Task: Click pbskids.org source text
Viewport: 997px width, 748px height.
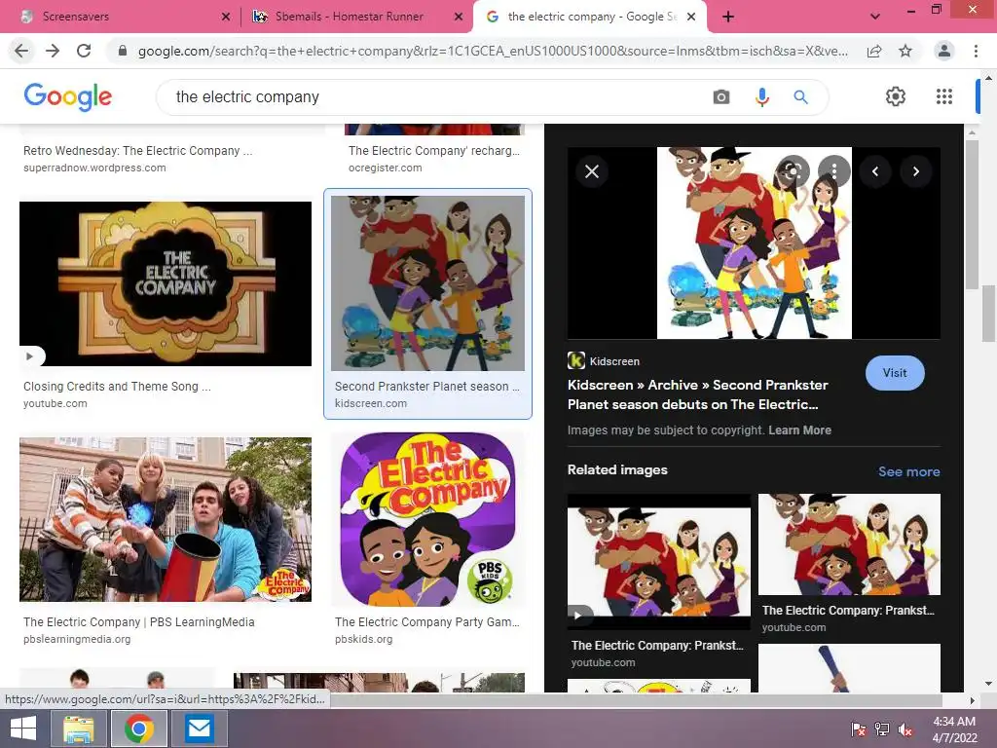Action: (364, 639)
